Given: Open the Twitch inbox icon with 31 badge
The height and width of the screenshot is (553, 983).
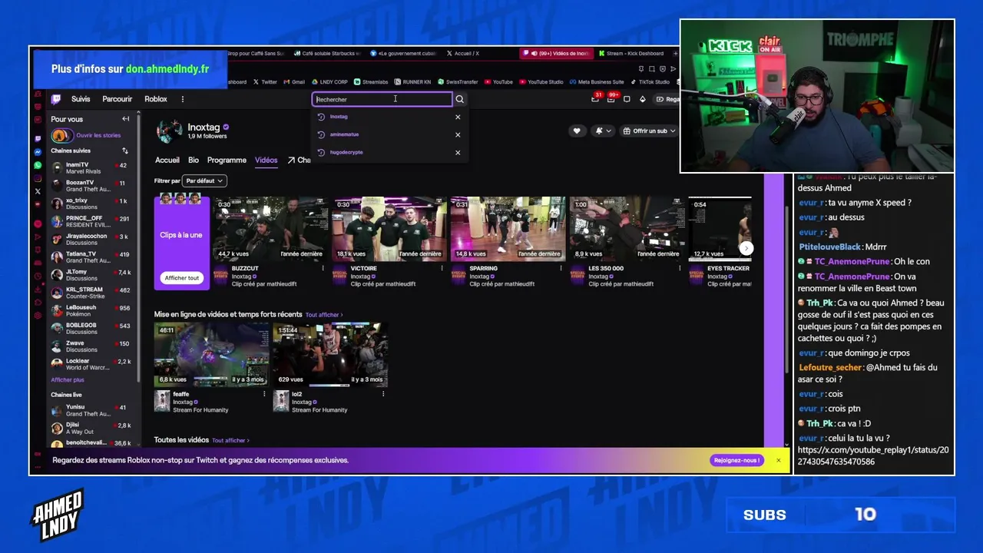Looking at the screenshot, I should (595, 99).
